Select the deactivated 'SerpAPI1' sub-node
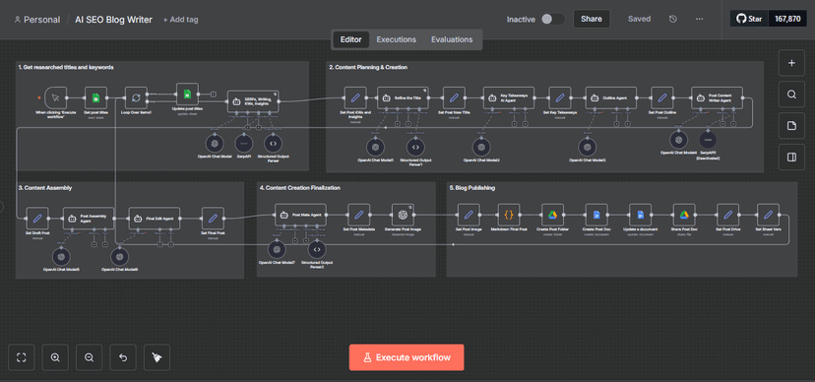Viewport: 815px width, 382px height. click(708, 139)
